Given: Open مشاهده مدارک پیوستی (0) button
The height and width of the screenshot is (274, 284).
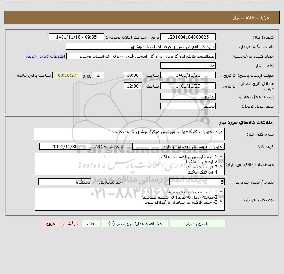Looking at the screenshot, I should click(135, 223).
